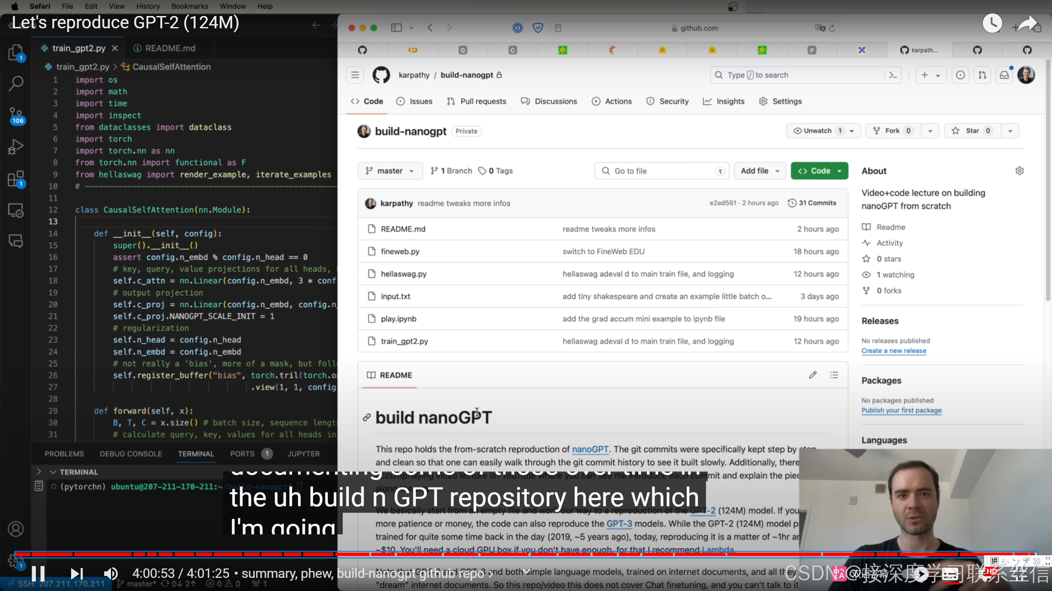The width and height of the screenshot is (1052, 591).
Task: Click YouTube Watch later clock icon
Action: pyautogui.click(x=992, y=23)
